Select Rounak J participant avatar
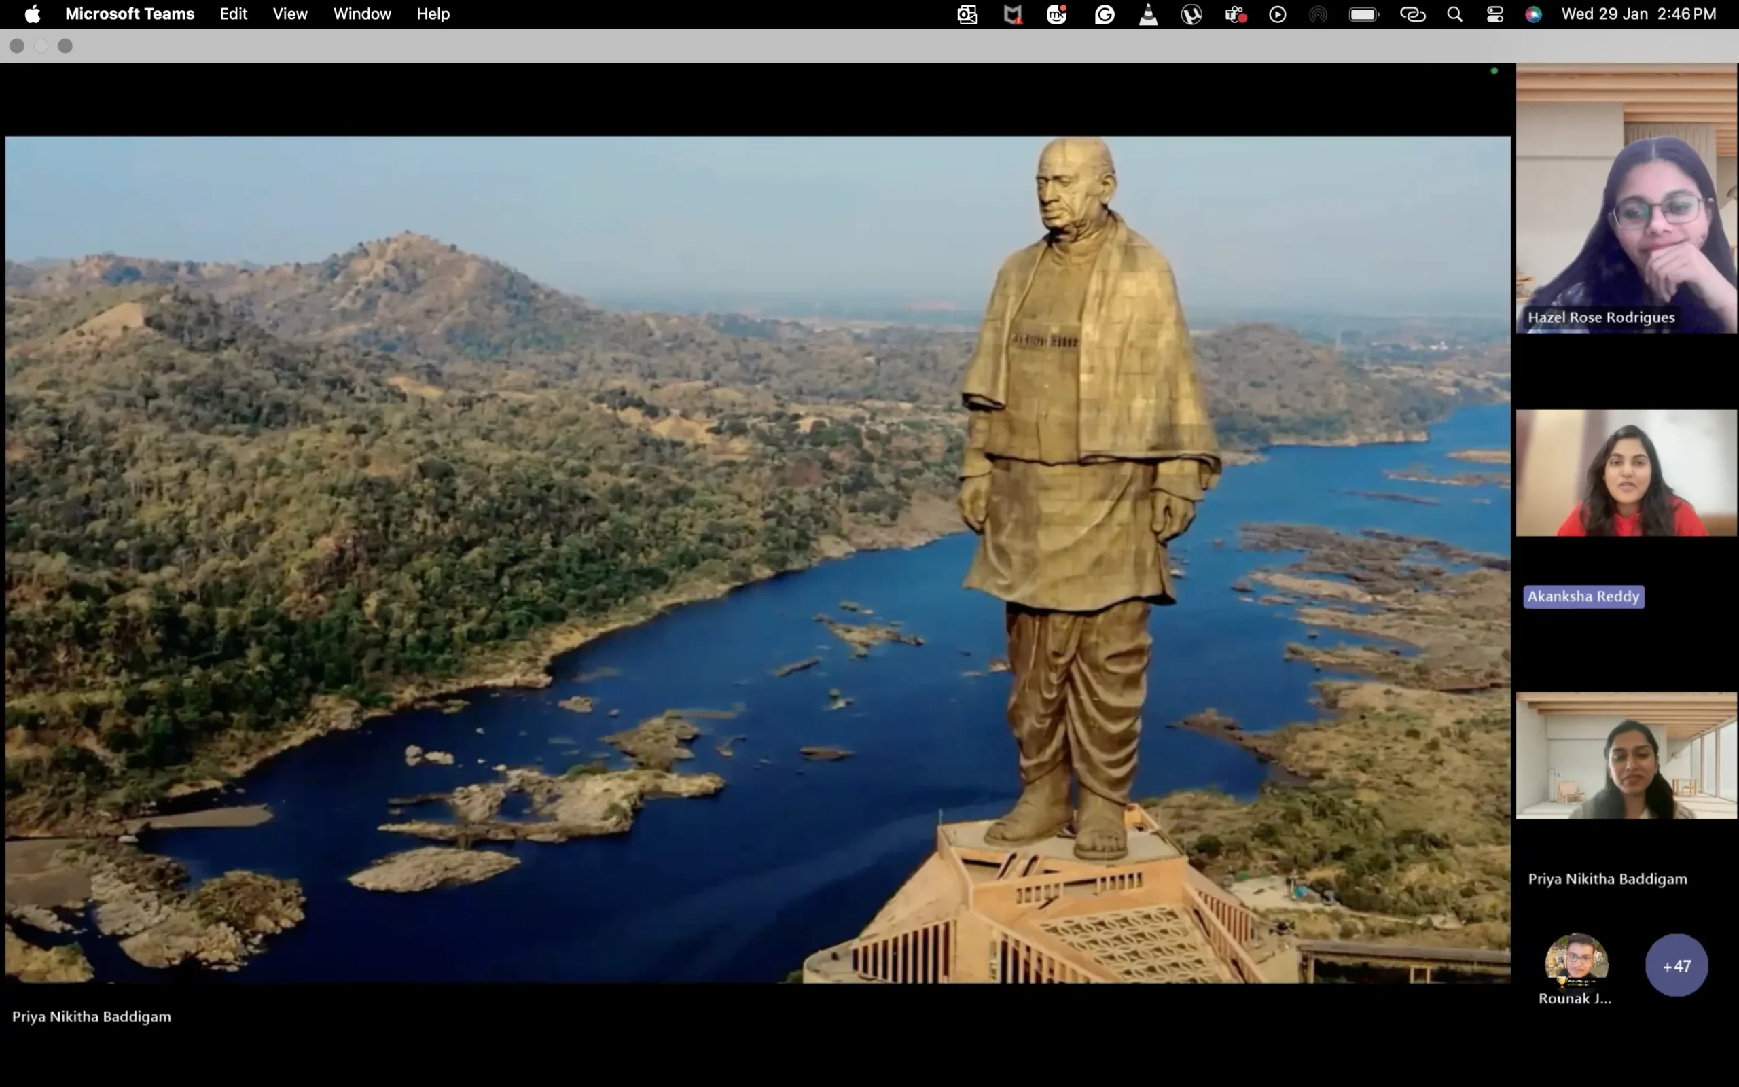Screen dimensions: 1739x1087 pos(1575,963)
